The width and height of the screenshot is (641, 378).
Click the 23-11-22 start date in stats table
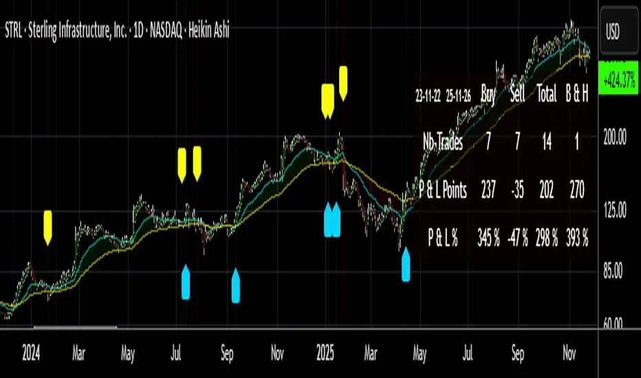click(x=428, y=96)
